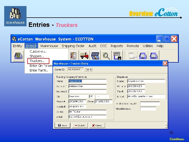Click the empty Address 2 field

87,91
